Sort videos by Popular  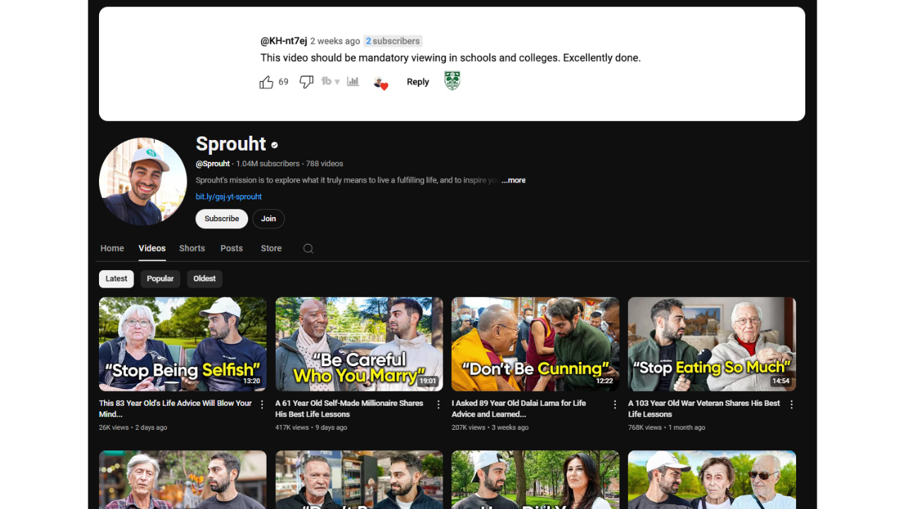coord(160,279)
